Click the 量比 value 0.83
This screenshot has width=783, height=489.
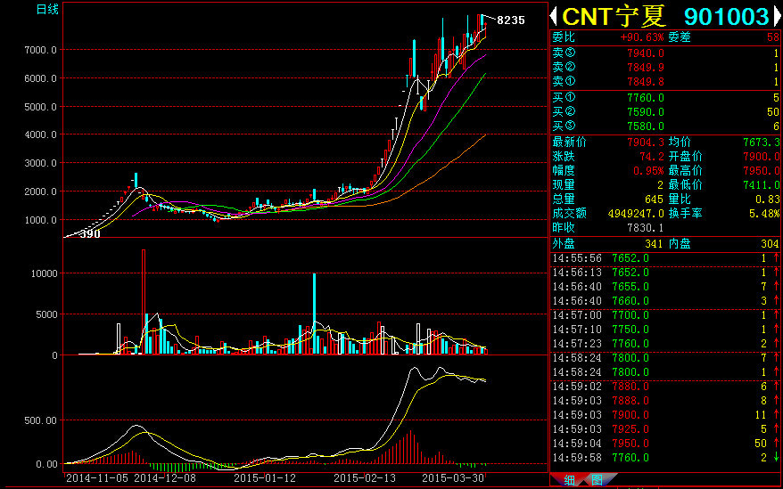click(768, 200)
